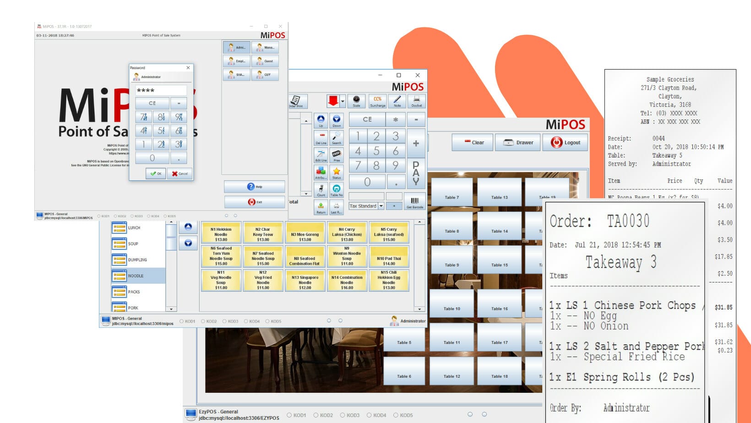Click ticket lines scrollbar up arrow

[x=306, y=121]
